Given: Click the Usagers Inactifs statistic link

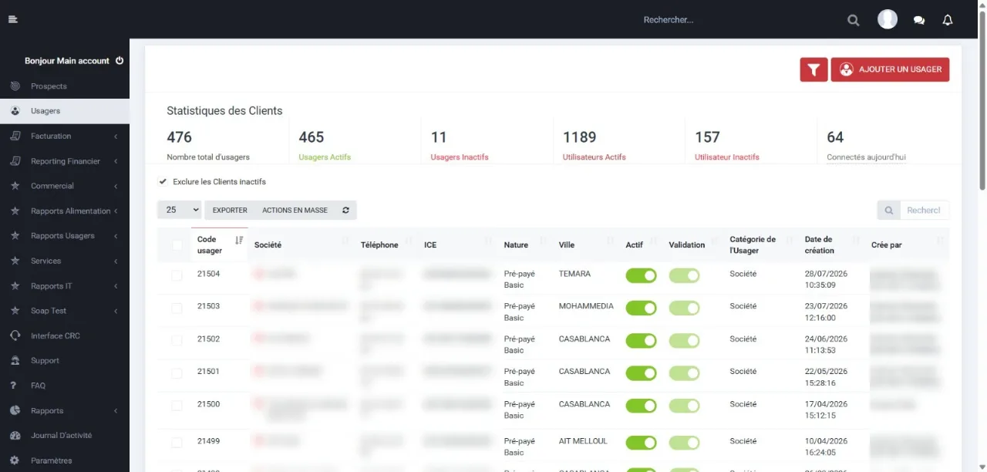Looking at the screenshot, I should pos(460,157).
